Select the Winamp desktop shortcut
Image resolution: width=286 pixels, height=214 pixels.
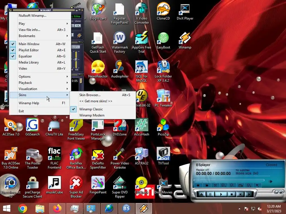tap(185, 40)
